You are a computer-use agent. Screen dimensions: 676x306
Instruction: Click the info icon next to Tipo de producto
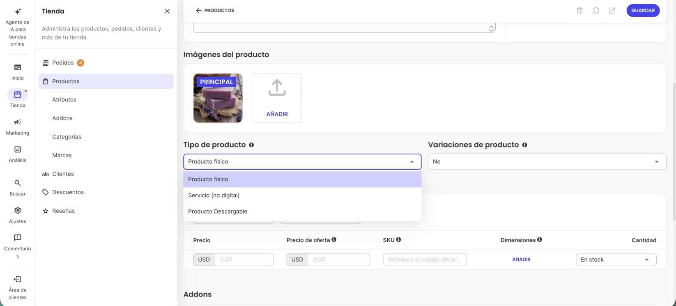tap(251, 145)
